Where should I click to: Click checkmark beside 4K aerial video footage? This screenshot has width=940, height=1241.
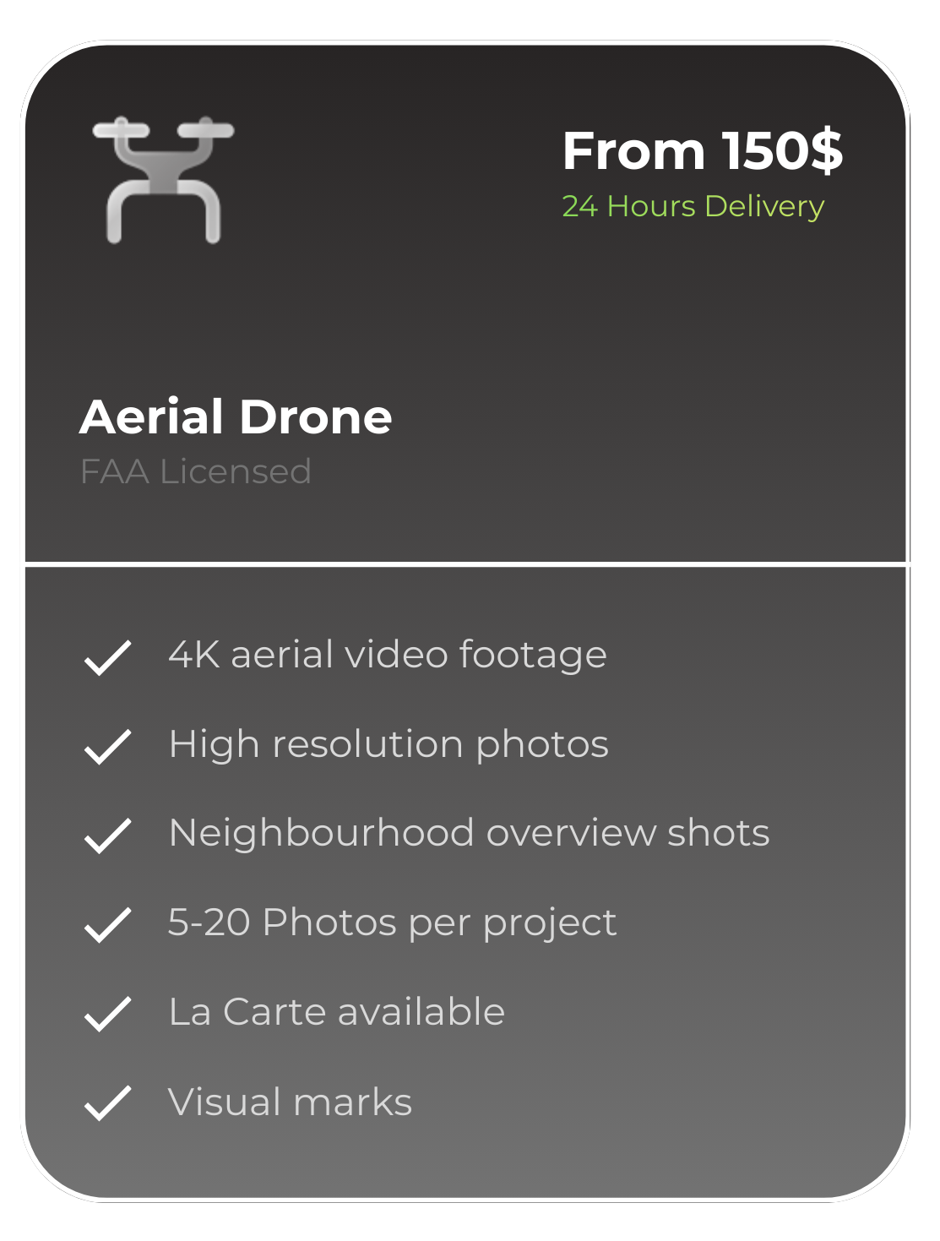pos(107,657)
